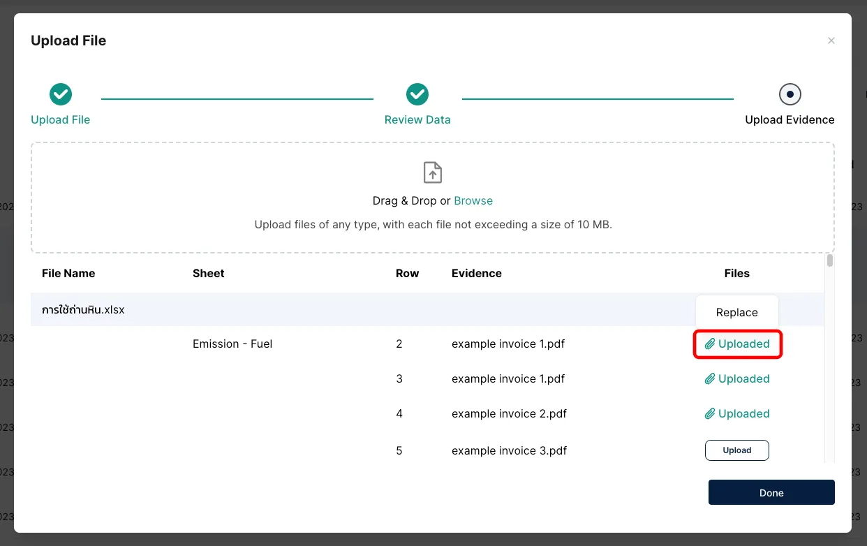
Task: Click the paperclip icon for row 3
Action: [x=710, y=379]
